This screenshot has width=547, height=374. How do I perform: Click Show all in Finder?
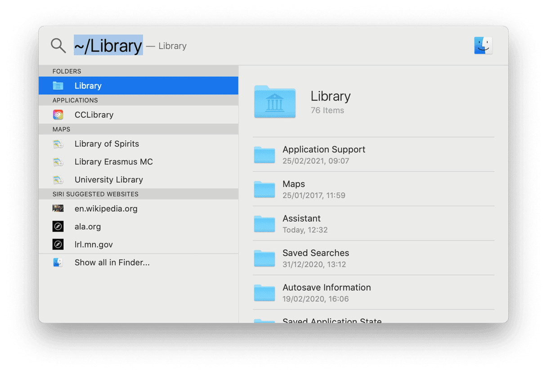112,262
